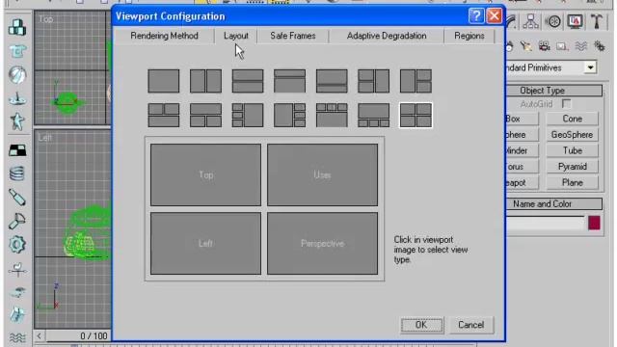Confirm the dialog with OK

point(421,325)
